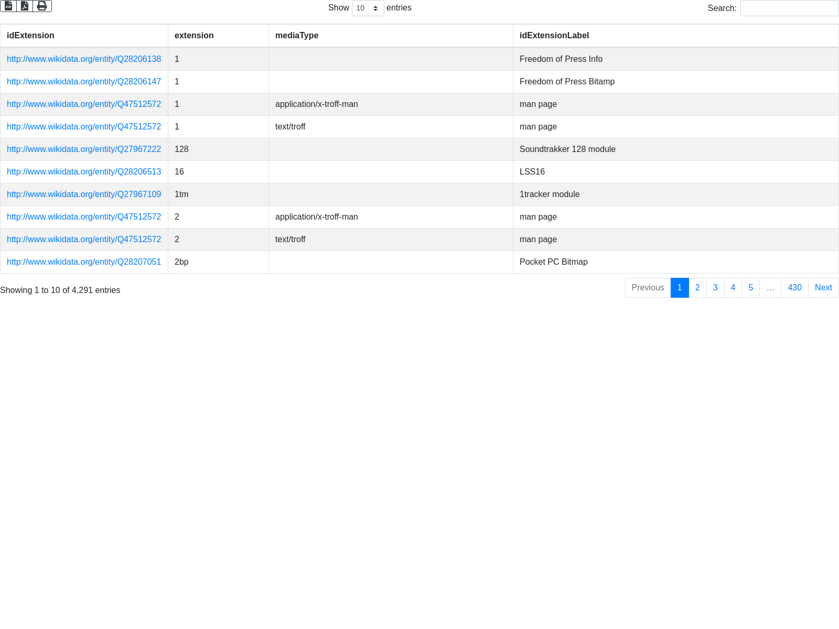The width and height of the screenshot is (839, 629).
Task: Click into the Search input field
Action: (789, 8)
